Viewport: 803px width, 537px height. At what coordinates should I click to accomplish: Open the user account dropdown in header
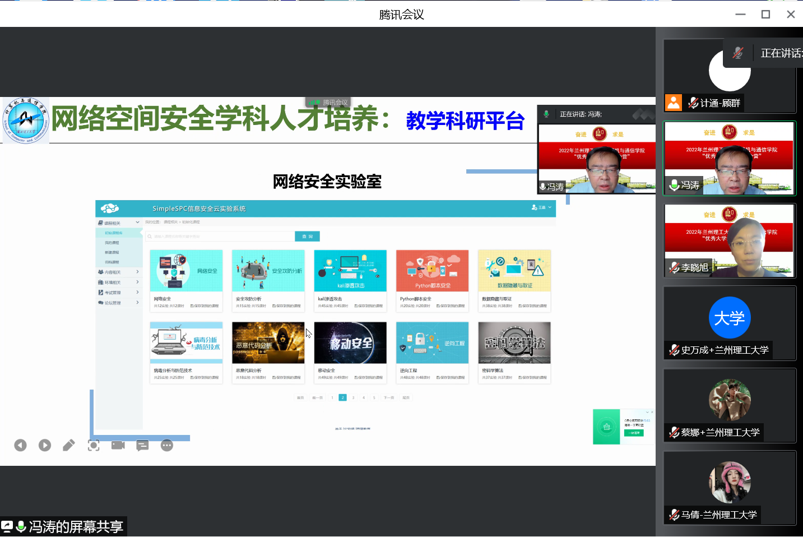(x=541, y=207)
